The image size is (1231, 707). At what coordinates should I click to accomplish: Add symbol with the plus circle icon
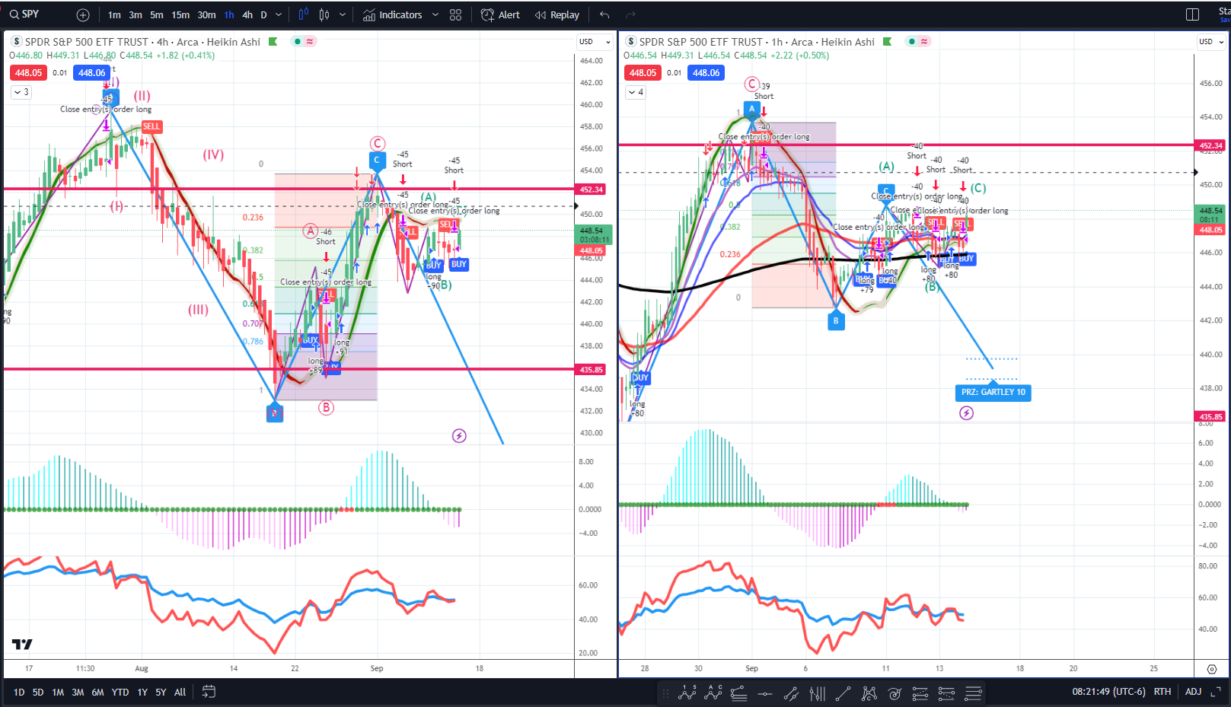[83, 15]
